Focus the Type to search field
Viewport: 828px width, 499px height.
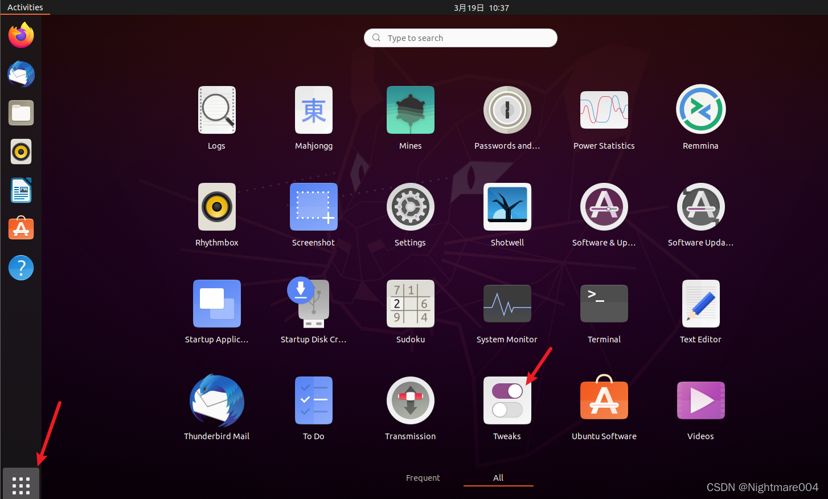coord(461,38)
